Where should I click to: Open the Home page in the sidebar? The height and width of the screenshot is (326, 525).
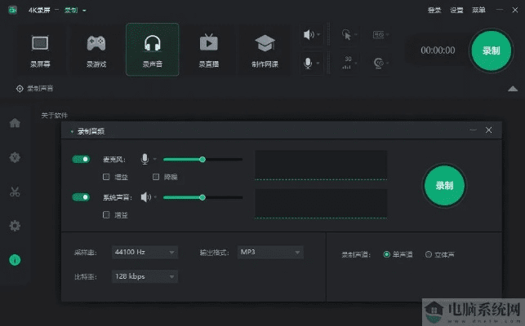(15, 123)
